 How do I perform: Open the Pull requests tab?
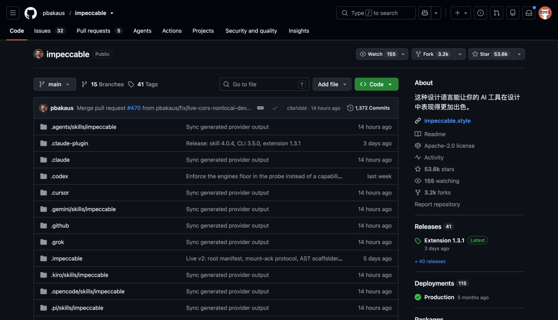pos(99,31)
